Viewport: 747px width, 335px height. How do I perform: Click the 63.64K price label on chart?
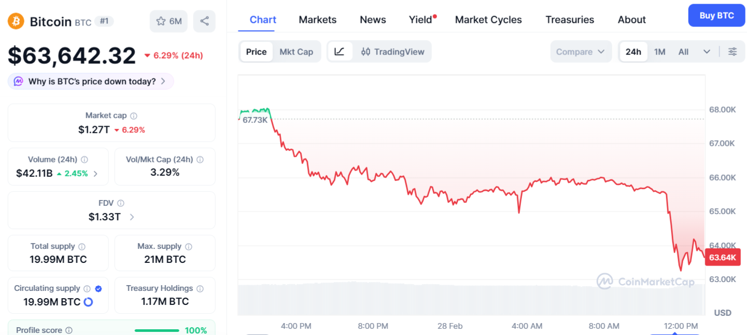(723, 257)
